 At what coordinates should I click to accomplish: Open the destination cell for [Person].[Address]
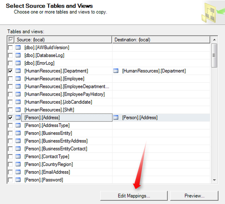(x=161, y=118)
